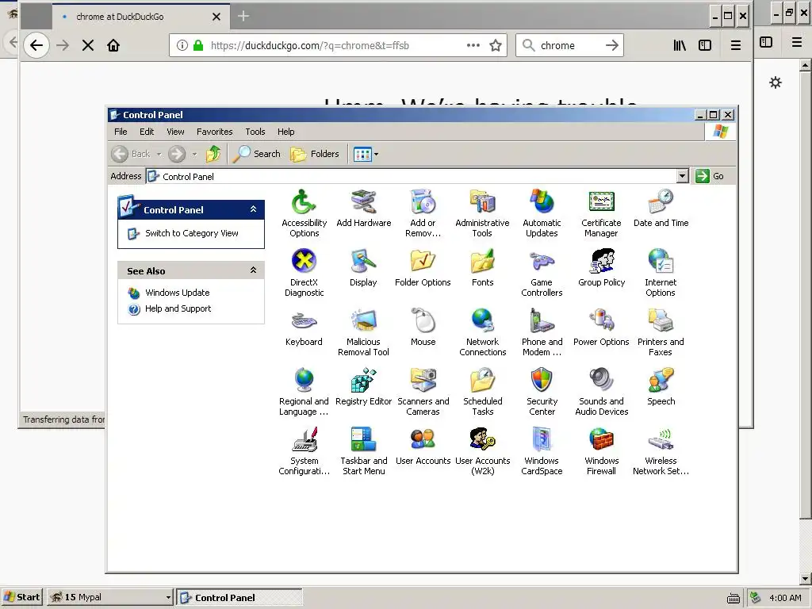Image resolution: width=812 pixels, height=609 pixels.
Task: Launch the Registry Editor icon
Action: (363, 386)
